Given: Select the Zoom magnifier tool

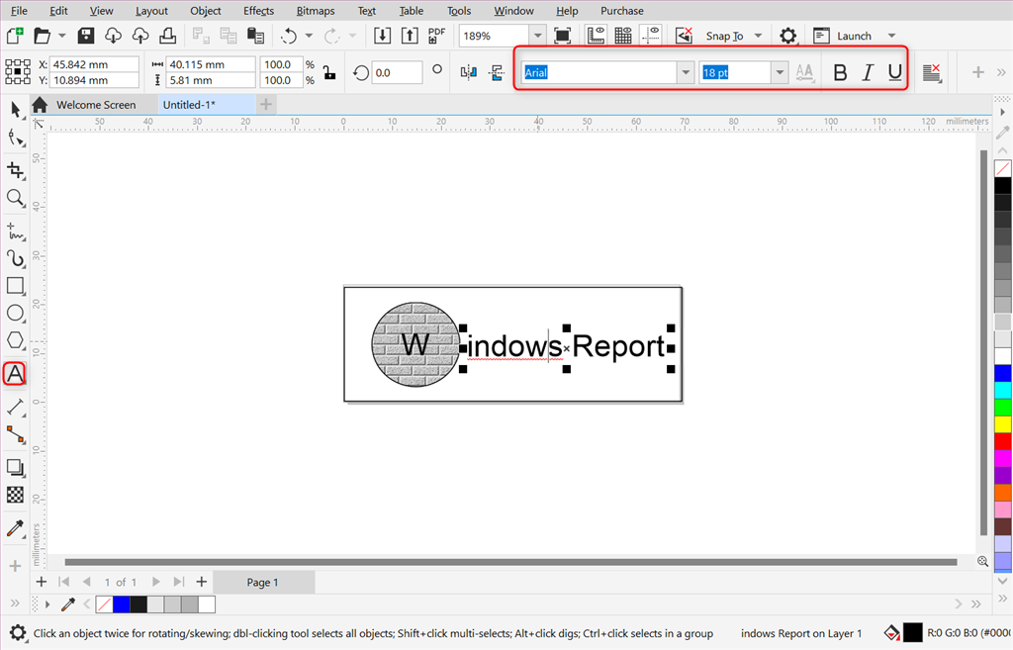Looking at the screenshot, I should (x=15, y=198).
